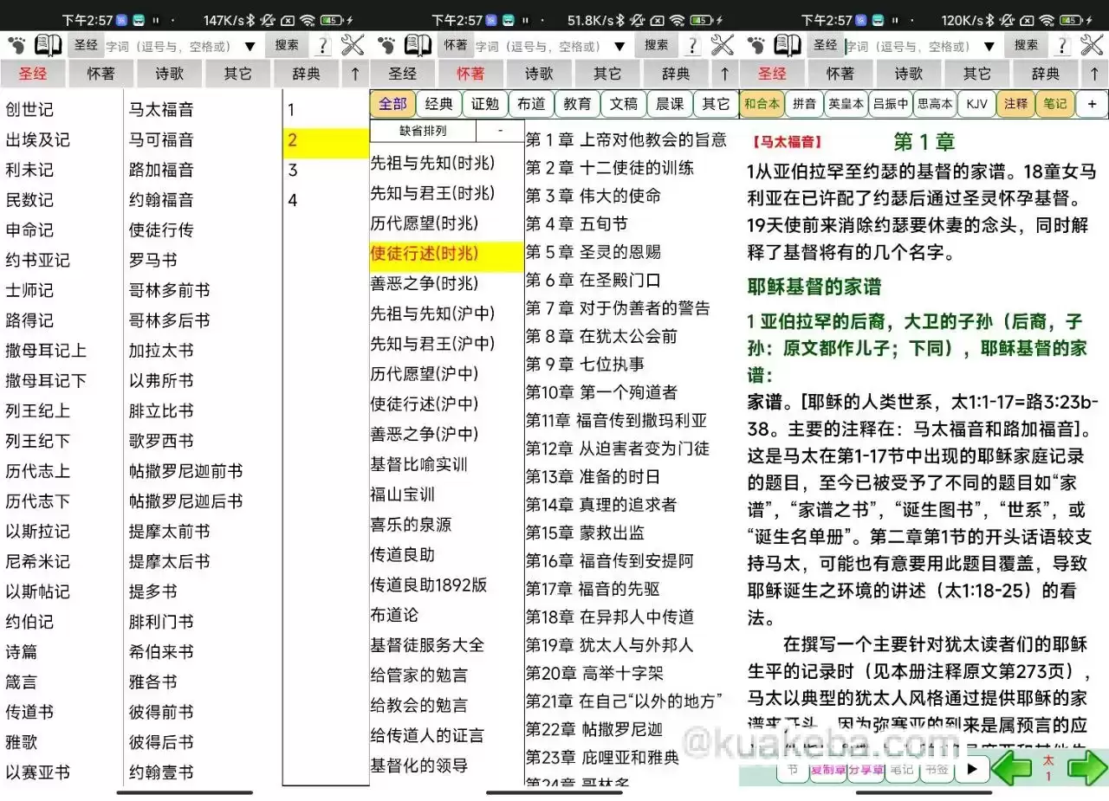Screen dimensions: 1109x801
Task: Go to next chapter with the green right arrow
Action: (x=1087, y=768)
